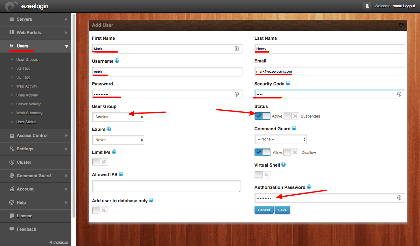
Task: Collapse the Users menu arrow
Action: 66,46
